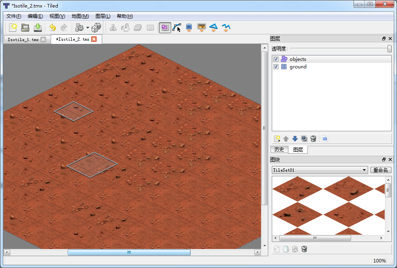Select the Eraser tool
This screenshot has width=397, height=268.
point(137,27)
